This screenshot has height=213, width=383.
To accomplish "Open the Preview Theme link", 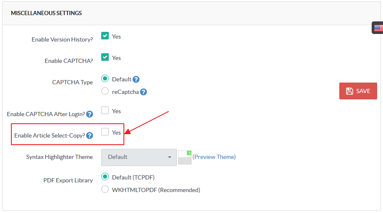I will coord(214,157).
